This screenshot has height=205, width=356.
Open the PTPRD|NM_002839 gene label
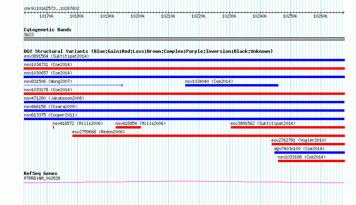pos(42,179)
